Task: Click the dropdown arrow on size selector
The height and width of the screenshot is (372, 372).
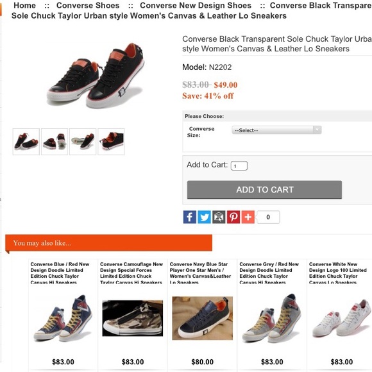Action: [317, 130]
